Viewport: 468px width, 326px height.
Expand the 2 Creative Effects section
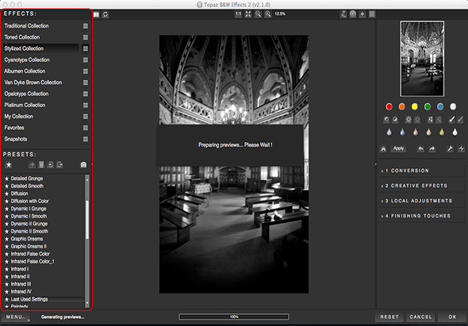[x=421, y=186]
